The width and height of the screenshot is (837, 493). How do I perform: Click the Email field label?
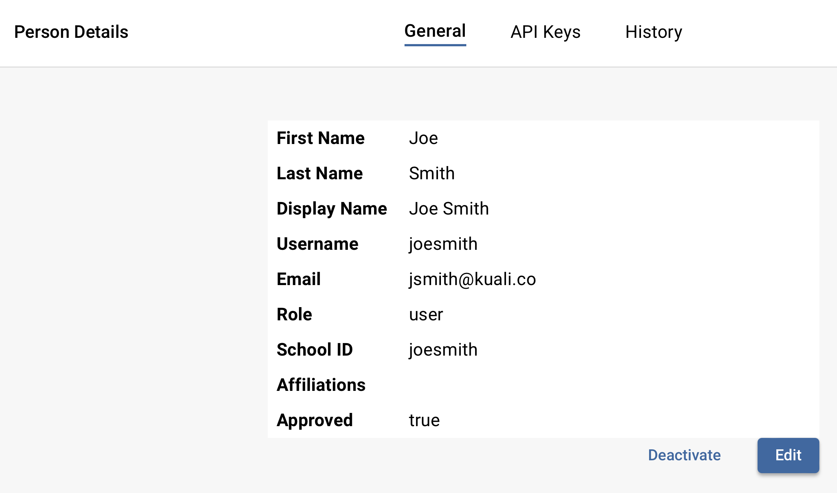[298, 279]
